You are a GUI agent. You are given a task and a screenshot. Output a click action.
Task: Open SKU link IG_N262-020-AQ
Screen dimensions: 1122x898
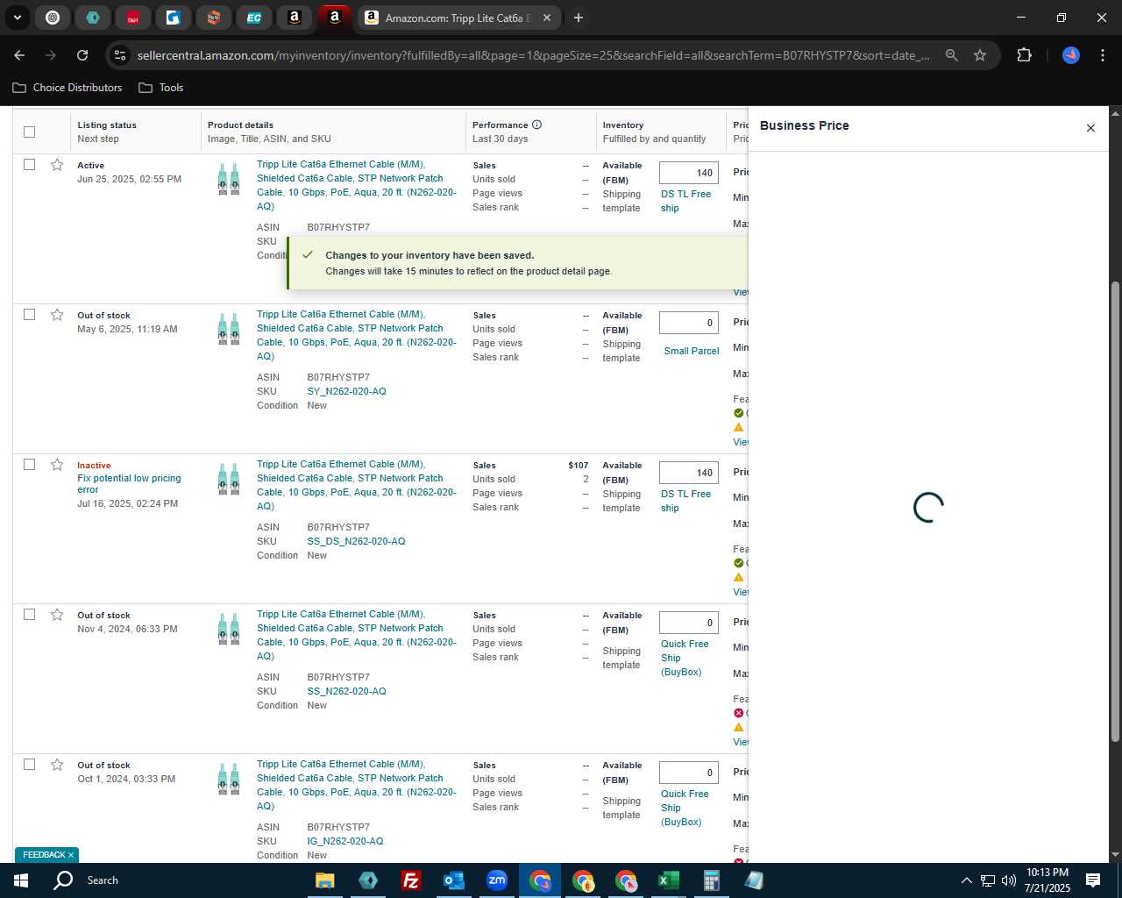(x=345, y=841)
